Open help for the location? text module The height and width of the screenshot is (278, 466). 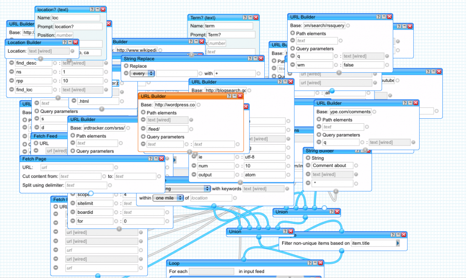click(92, 9)
